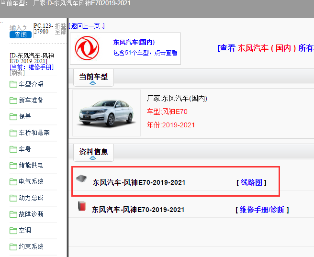This screenshot has height=257, width=314.
Task: Click folder icon beside 保养
Action: pos(13,116)
